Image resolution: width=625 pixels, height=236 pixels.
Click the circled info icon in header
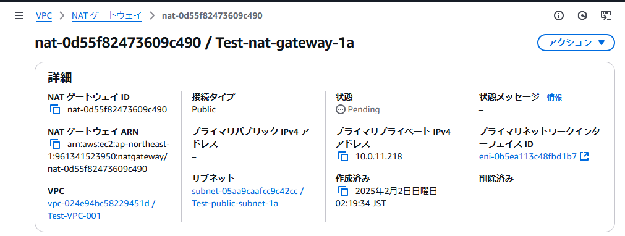coord(559,15)
